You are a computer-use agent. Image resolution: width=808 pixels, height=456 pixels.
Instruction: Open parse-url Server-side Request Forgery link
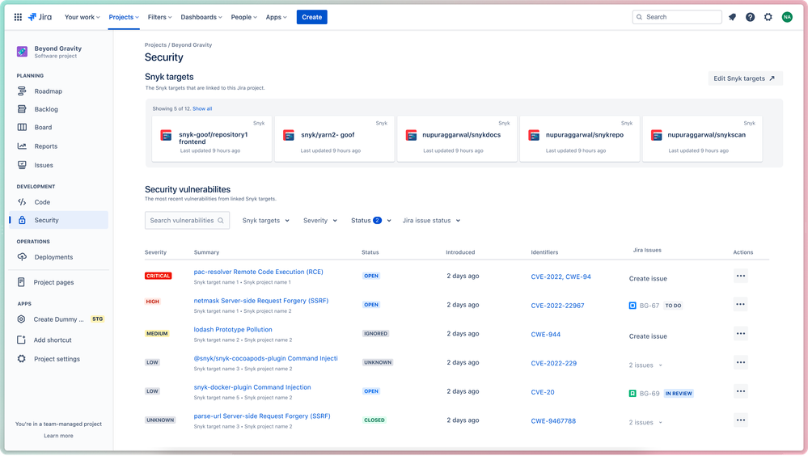[262, 416]
